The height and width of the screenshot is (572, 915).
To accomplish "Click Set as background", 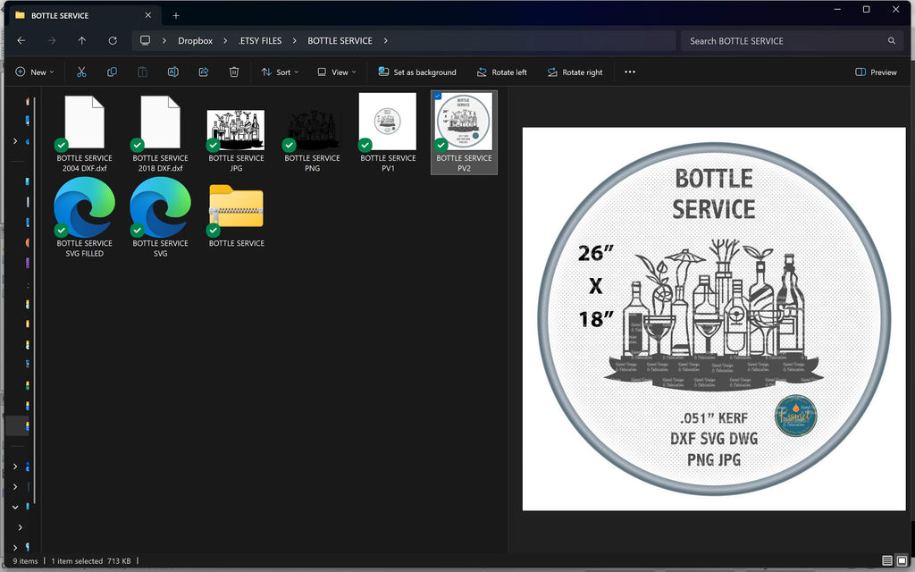I will tap(417, 71).
